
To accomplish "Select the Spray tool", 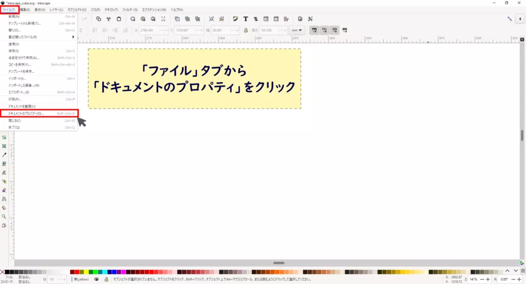I will pos(4,181).
